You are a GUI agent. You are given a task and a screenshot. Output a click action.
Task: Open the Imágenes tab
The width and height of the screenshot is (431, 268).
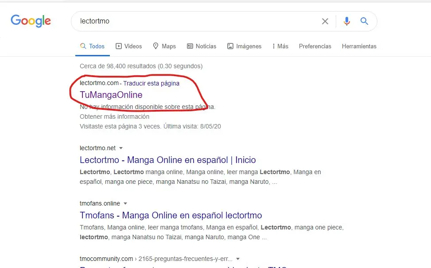(244, 46)
